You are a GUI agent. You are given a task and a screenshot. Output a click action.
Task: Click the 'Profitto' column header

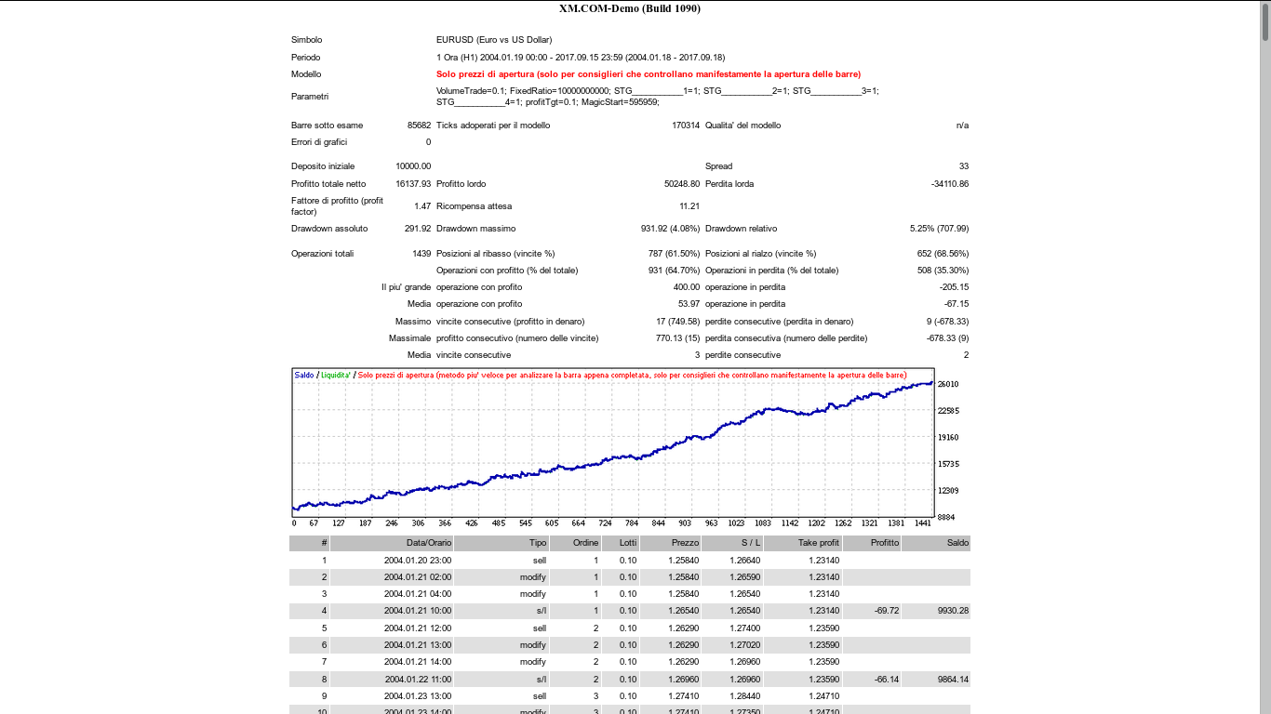872,543
